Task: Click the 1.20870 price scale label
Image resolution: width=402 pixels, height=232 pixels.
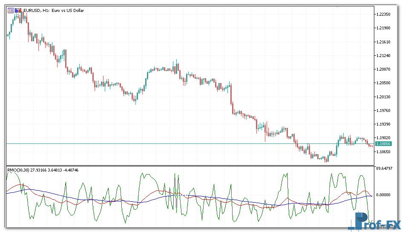Action: pyautogui.click(x=384, y=69)
